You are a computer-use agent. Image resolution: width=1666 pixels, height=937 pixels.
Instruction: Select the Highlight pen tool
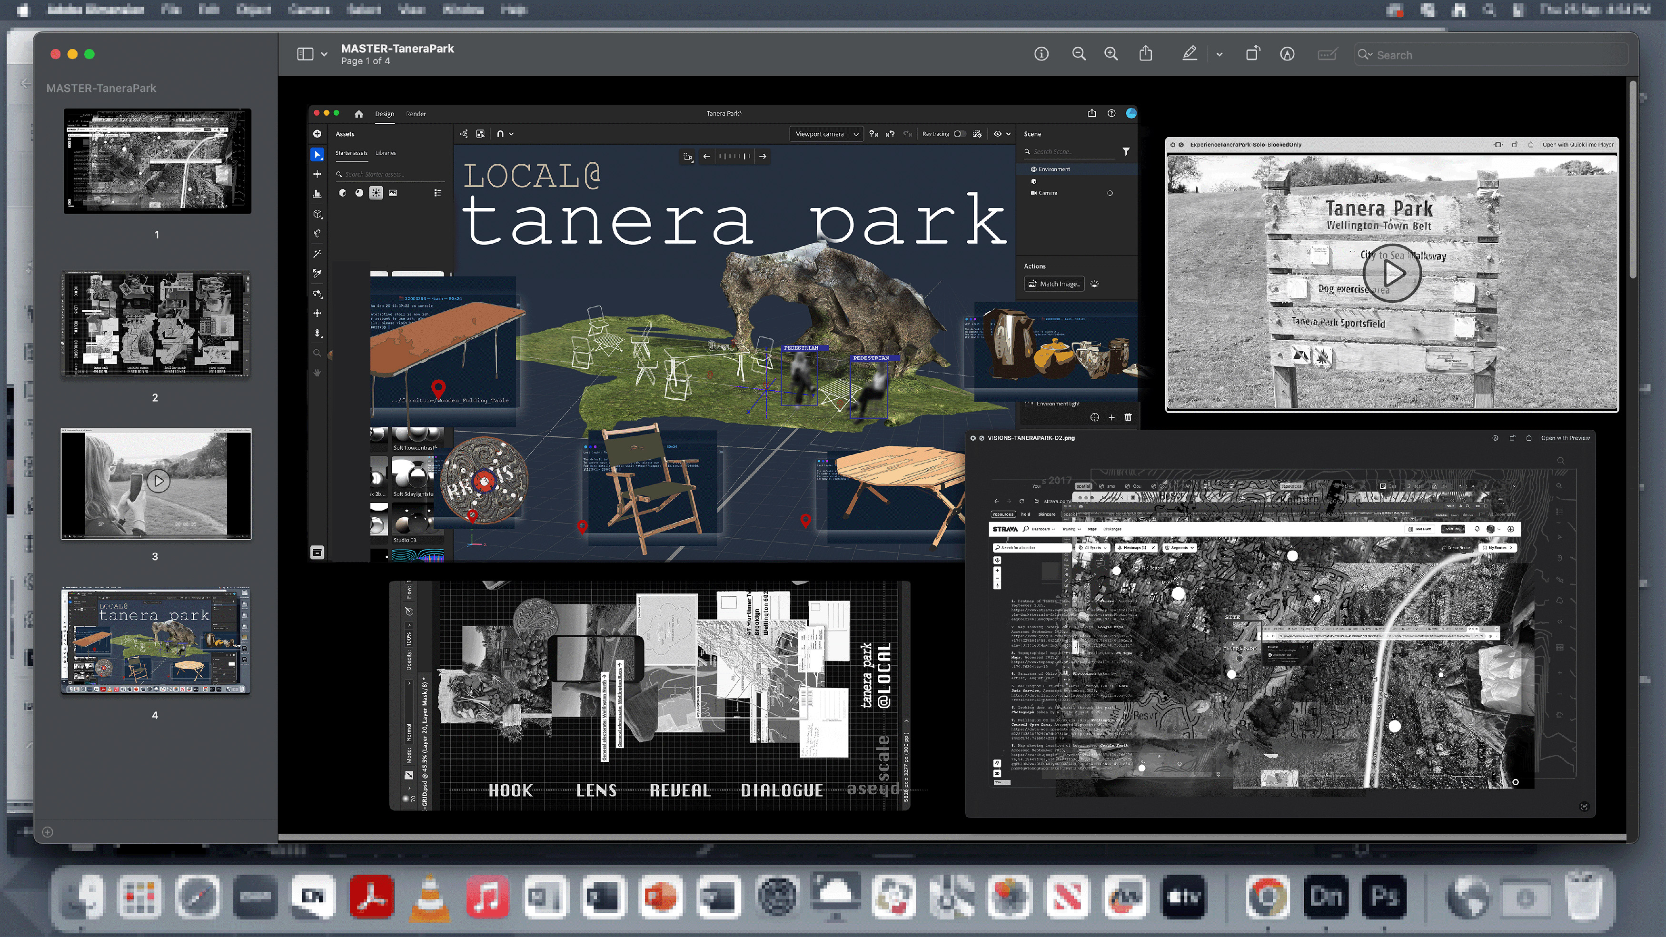coord(1190,54)
